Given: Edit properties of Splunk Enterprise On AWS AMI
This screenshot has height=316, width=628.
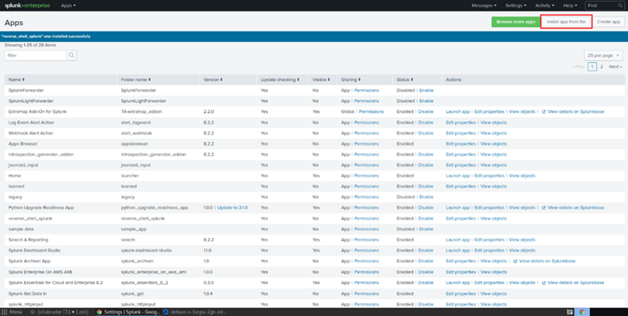Looking at the screenshot, I should [x=461, y=272].
